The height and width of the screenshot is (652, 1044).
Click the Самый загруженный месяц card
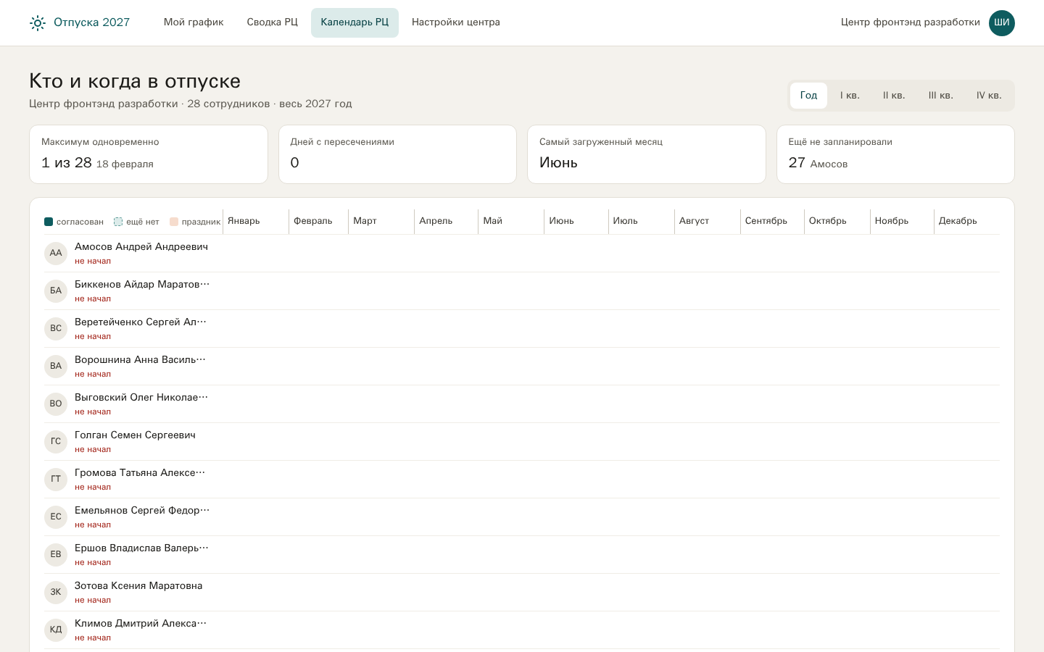tap(647, 154)
